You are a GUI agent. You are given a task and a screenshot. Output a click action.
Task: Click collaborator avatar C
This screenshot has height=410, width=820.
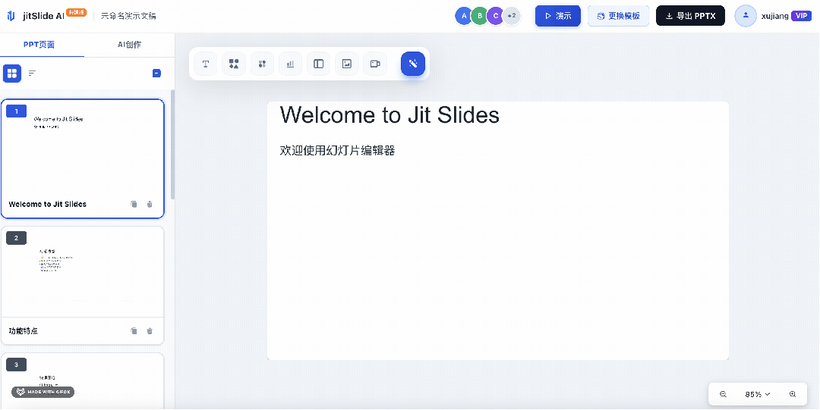click(495, 16)
